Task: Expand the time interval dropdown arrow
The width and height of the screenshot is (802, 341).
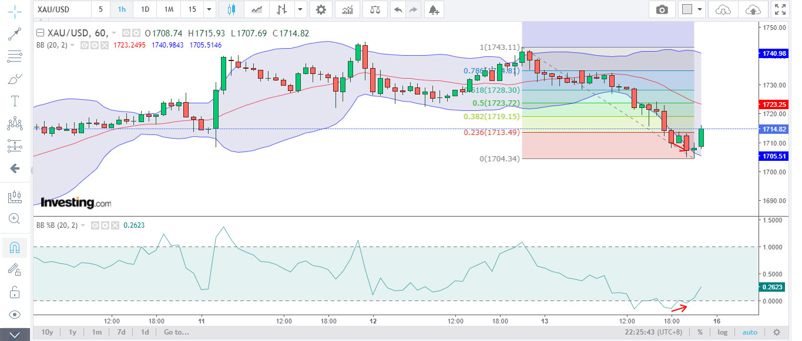Action: [210, 9]
